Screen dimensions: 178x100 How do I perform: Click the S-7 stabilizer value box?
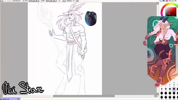pos(74,1)
